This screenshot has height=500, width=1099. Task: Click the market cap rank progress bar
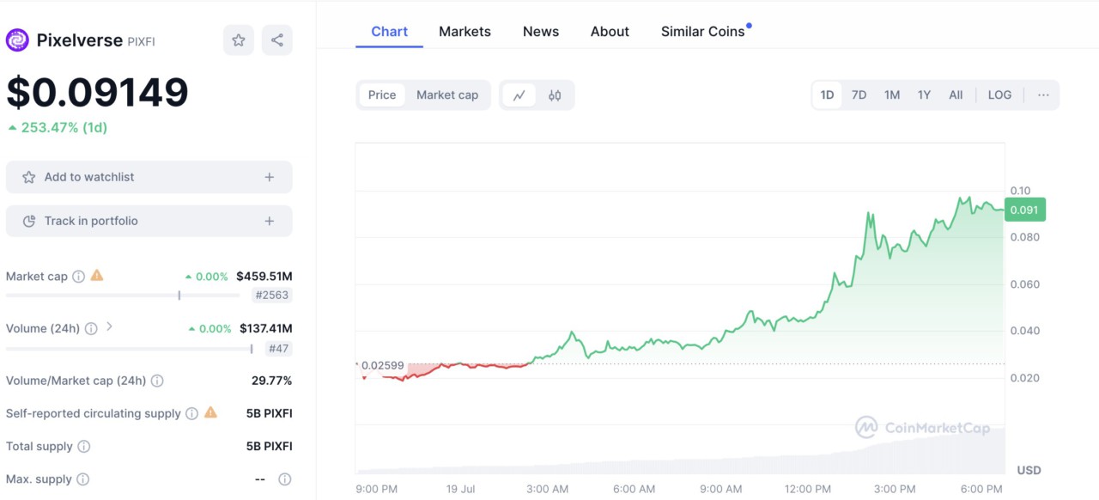(x=122, y=295)
